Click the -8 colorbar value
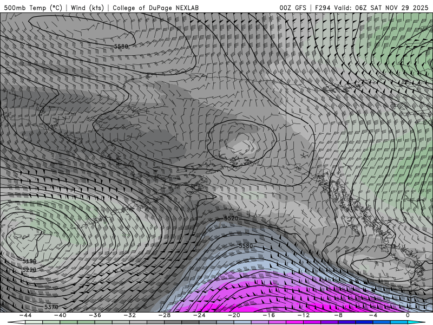The height and width of the screenshot is (325, 433). (339, 315)
